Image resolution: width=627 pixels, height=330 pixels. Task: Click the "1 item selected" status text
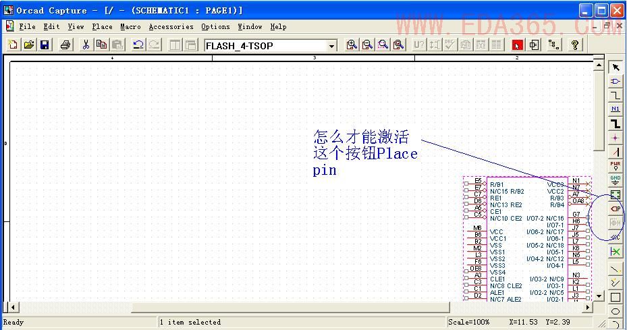click(x=190, y=322)
